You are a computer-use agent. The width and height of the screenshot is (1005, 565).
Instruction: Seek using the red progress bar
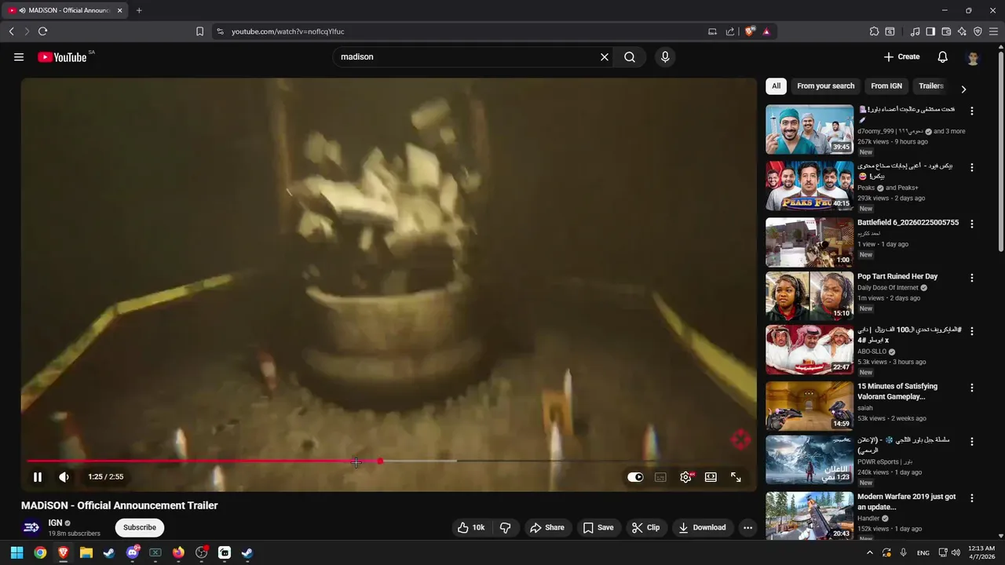tap(203, 461)
